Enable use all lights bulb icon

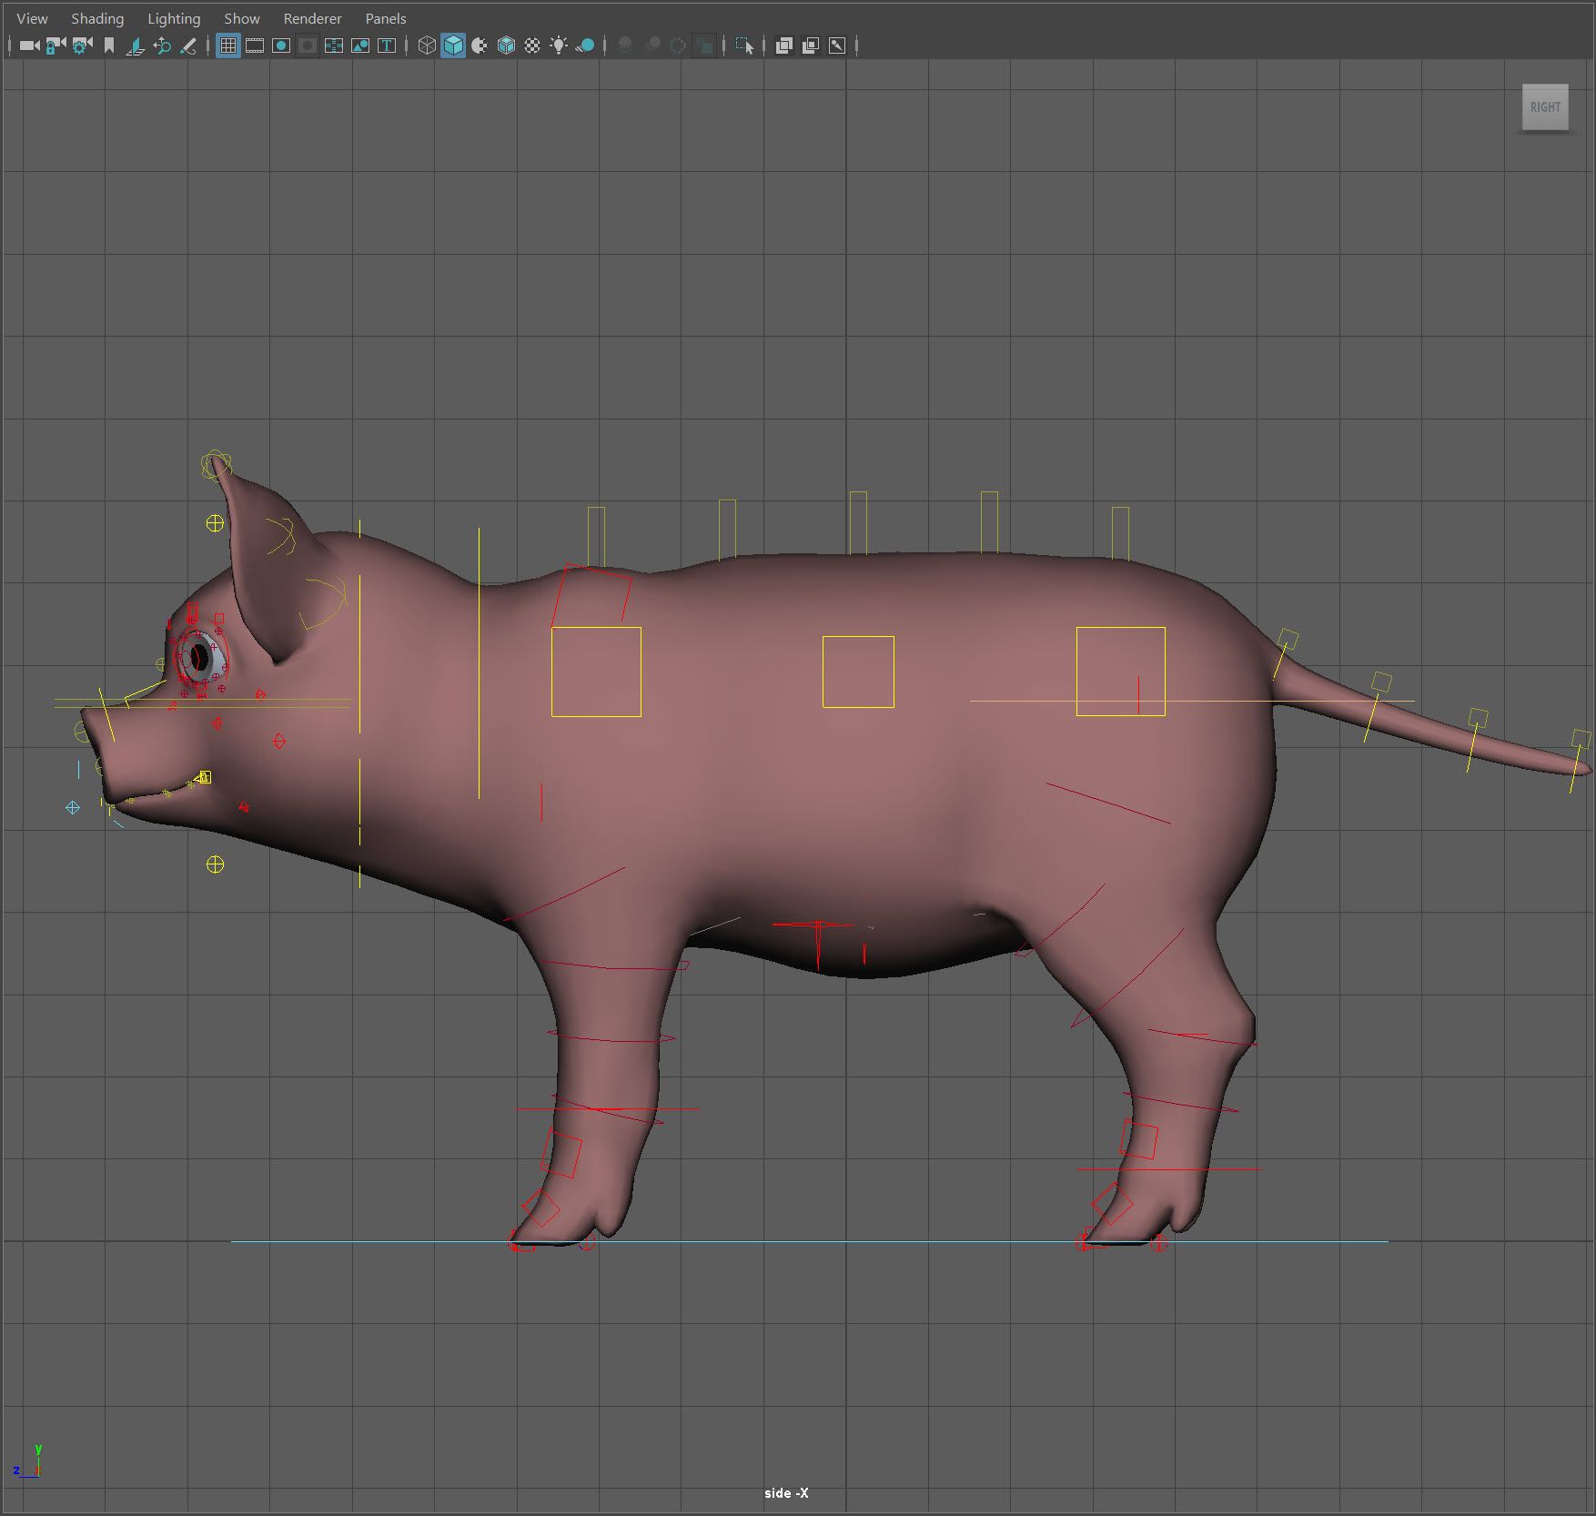[559, 45]
